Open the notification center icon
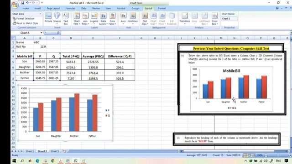Viewport: 292px width, 164px height. click(286, 161)
